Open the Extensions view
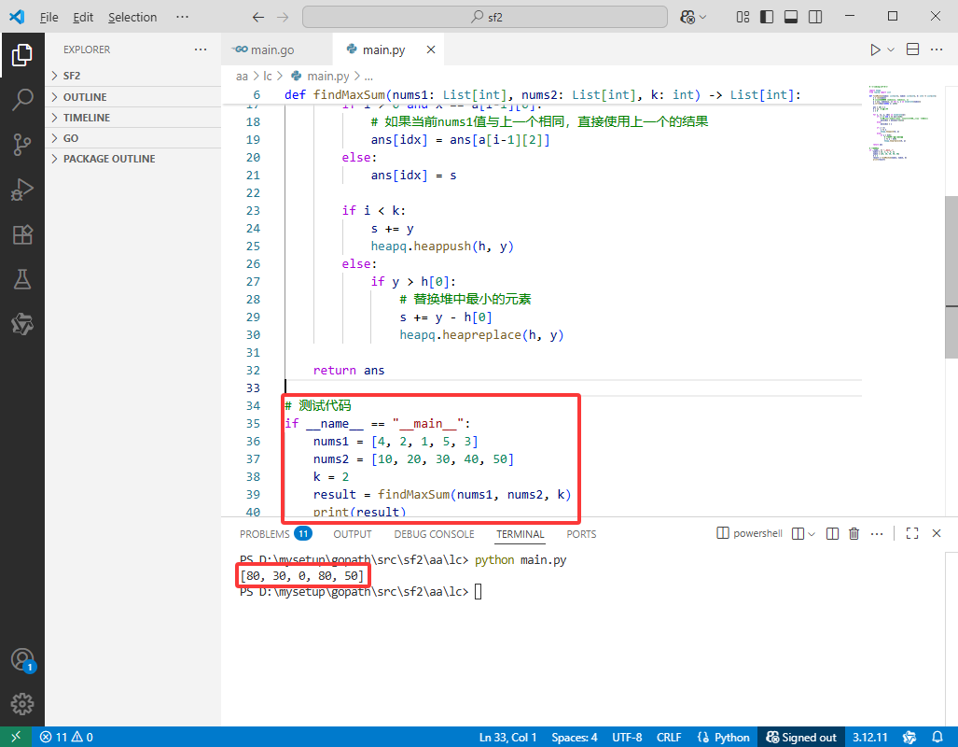 point(22,235)
